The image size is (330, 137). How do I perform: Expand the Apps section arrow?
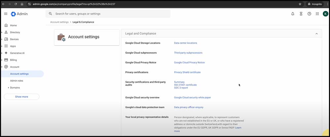coord(2,46)
